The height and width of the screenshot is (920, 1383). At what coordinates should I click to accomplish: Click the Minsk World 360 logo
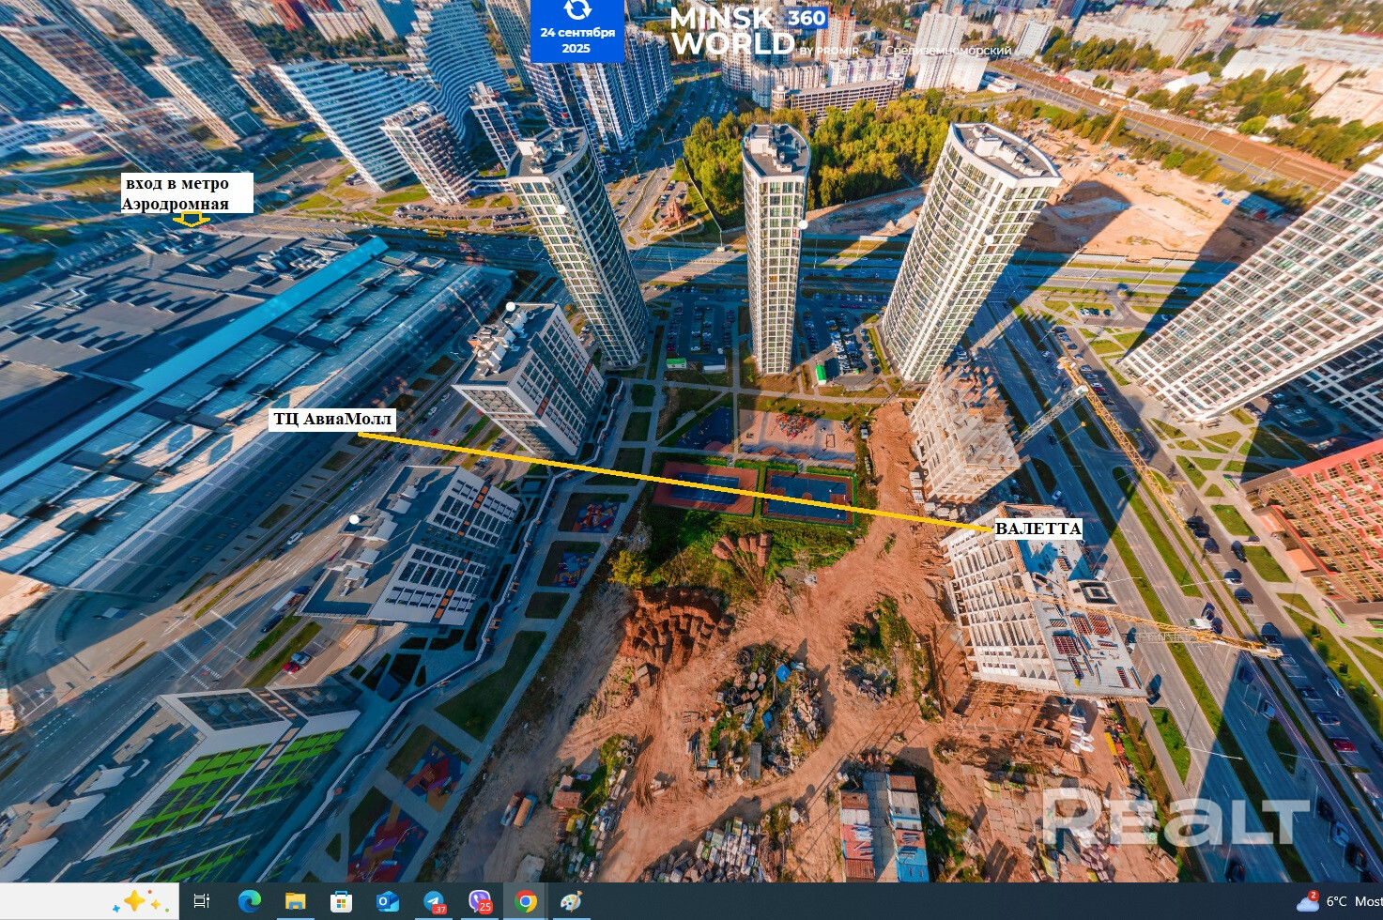[748, 31]
